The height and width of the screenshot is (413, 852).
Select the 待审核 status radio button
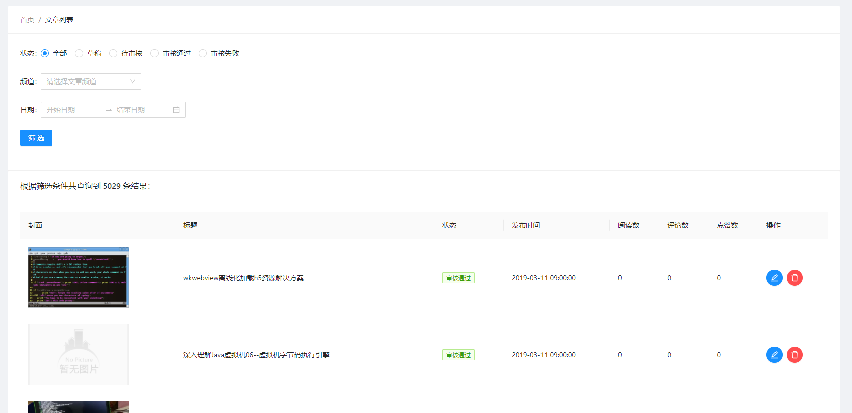(x=113, y=53)
